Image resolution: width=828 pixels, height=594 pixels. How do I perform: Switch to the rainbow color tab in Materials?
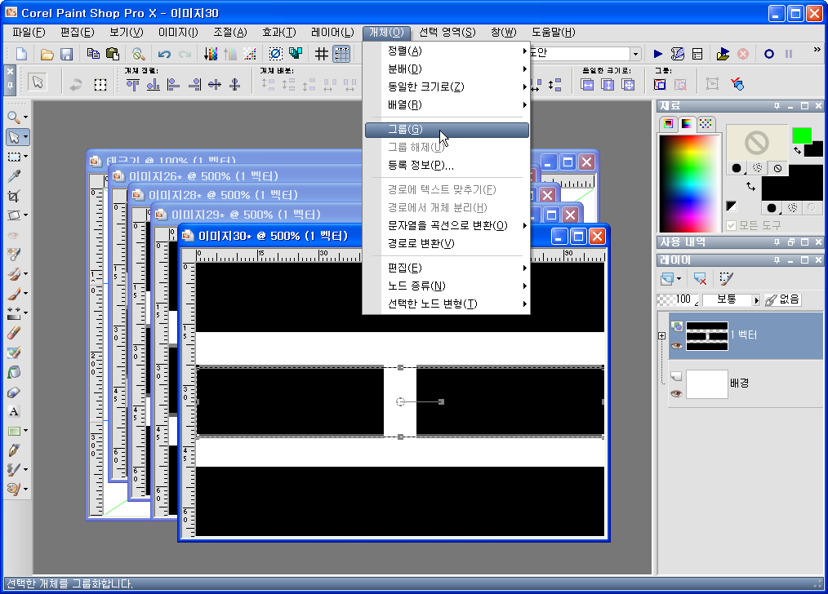click(x=687, y=123)
